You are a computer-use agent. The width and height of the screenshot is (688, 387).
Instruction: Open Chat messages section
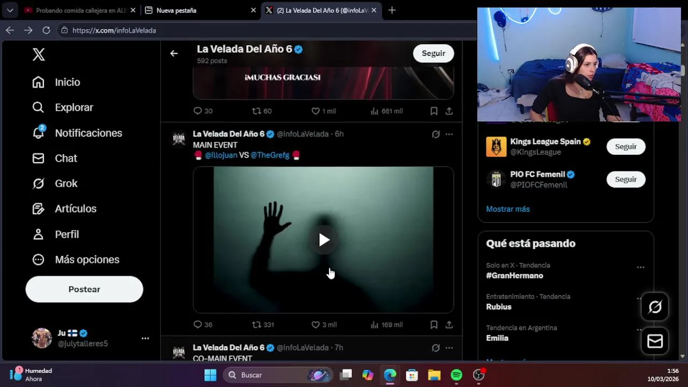(54, 158)
